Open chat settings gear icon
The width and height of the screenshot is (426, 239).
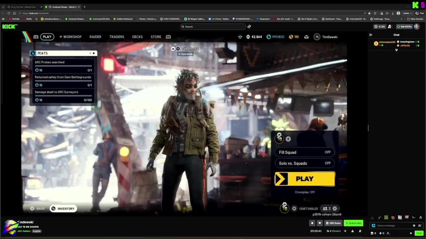point(411,233)
